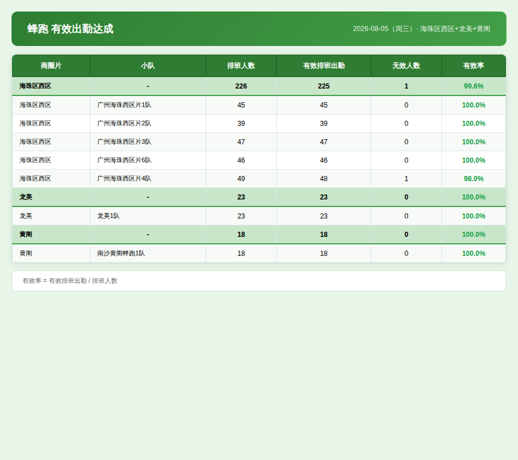Click the 48 valid attendance for 4队
Viewport: 518px width, 460px height.
pos(323,178)
